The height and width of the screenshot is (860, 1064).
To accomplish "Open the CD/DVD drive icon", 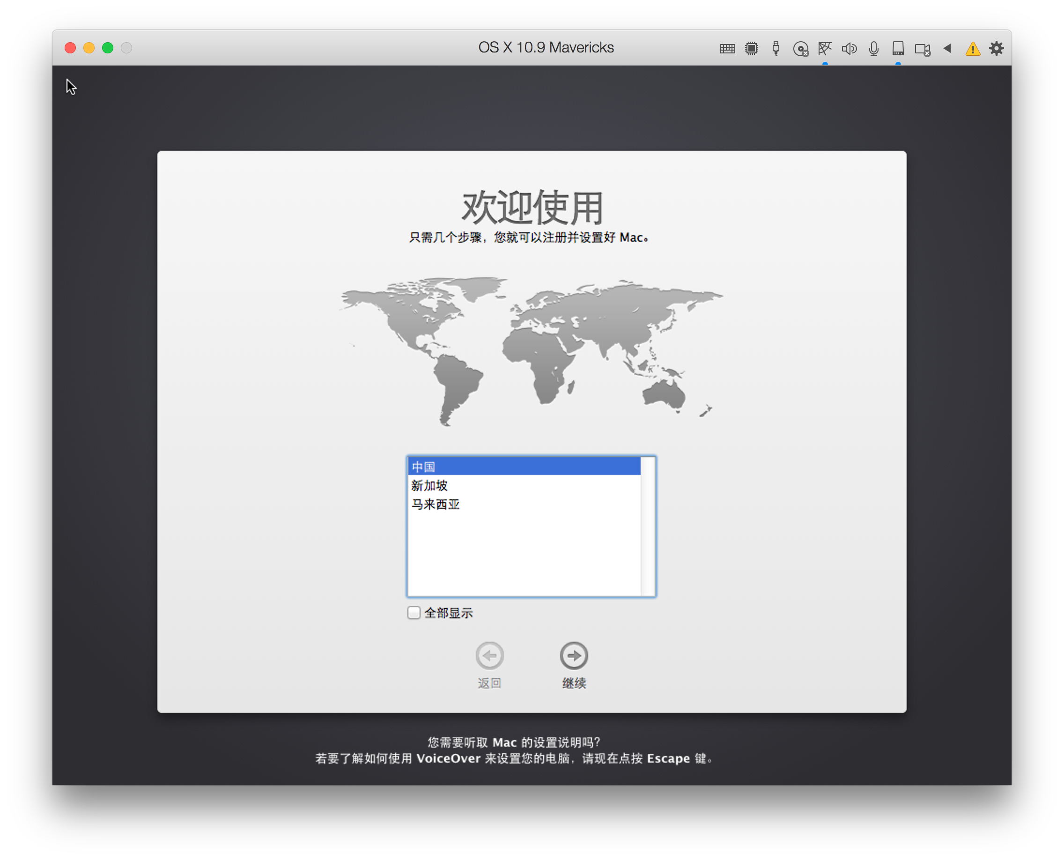I will (800, 49).
